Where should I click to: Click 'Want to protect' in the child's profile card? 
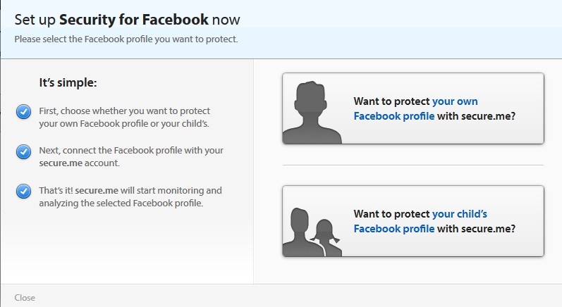[x=392, y=214]
